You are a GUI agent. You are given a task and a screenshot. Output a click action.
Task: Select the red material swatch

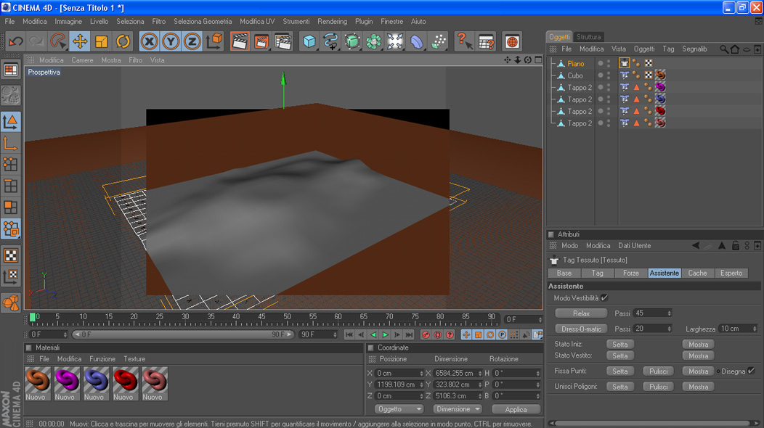coord(123,379)
